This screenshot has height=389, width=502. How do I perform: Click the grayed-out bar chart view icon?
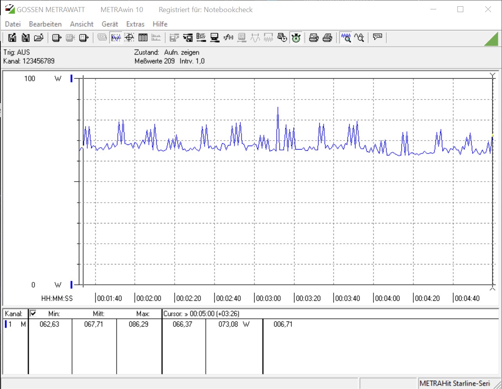156,37
